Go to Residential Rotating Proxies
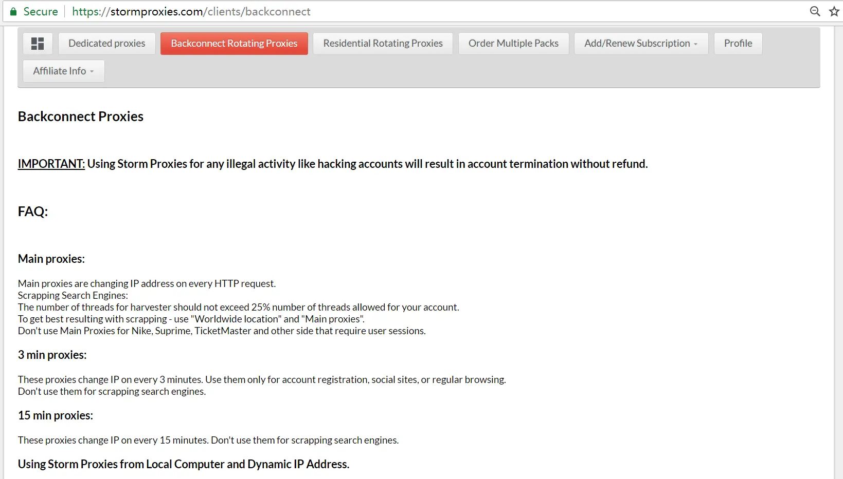The width and height of the screenshot is (843, 479). pos(383,44)
